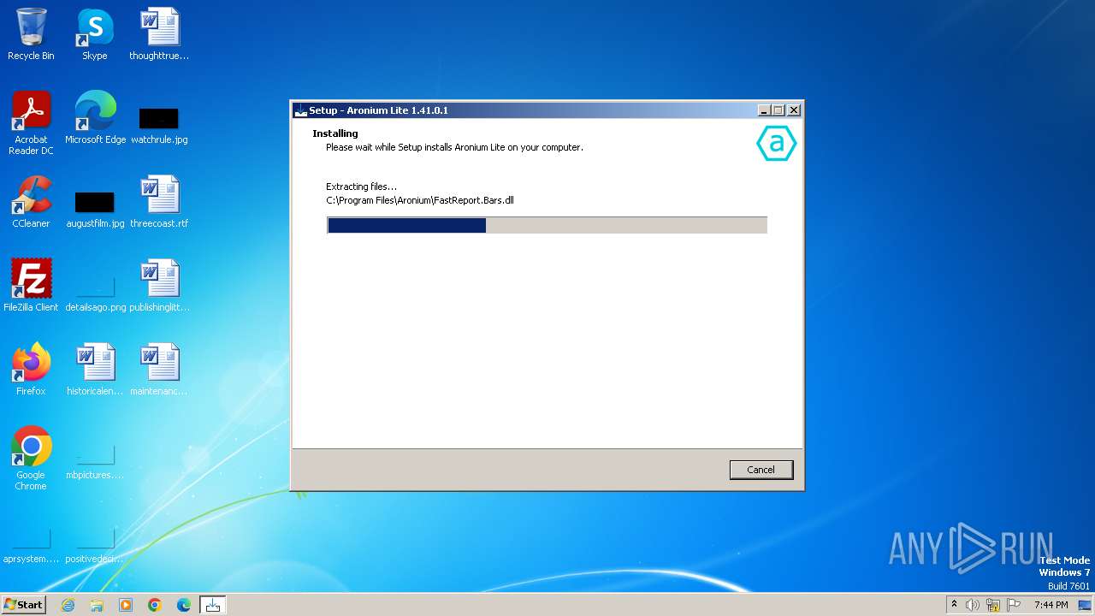Cancel the Aronium Lite installation

(761, 470)
